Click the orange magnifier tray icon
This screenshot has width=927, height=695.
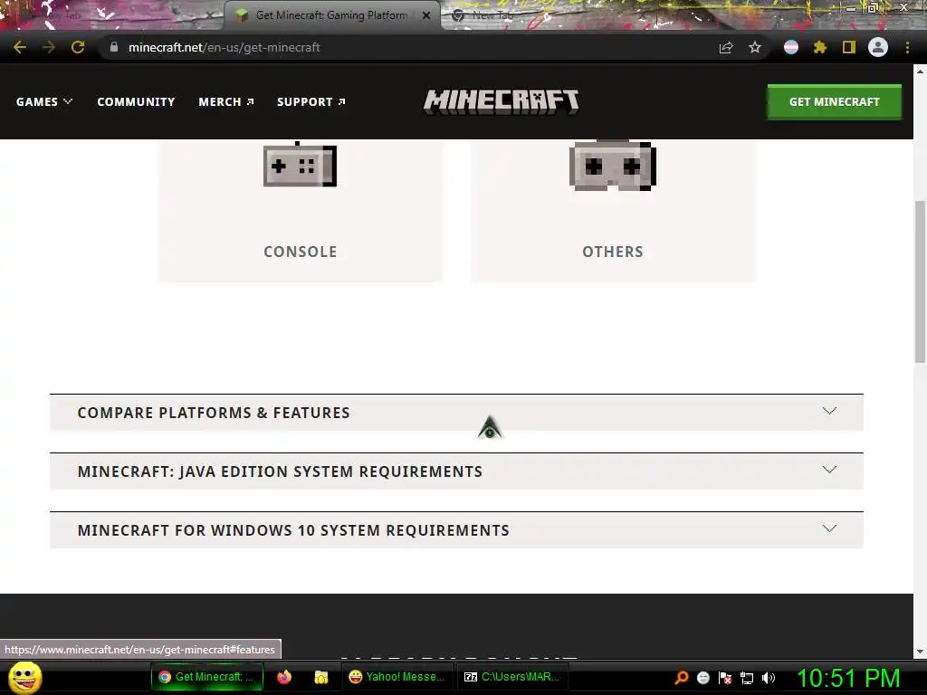pyautogui.click(x=681, y=677)
